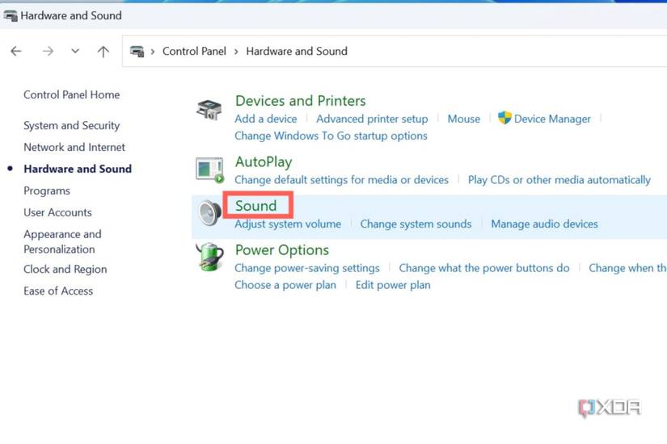667x444 pixels.
Task: Click the address bar Control Panel icon
Action: [x=137, y=52]
